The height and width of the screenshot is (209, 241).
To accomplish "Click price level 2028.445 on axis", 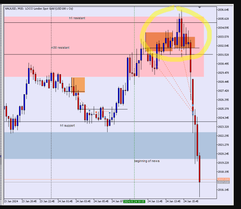I will 223,82.
